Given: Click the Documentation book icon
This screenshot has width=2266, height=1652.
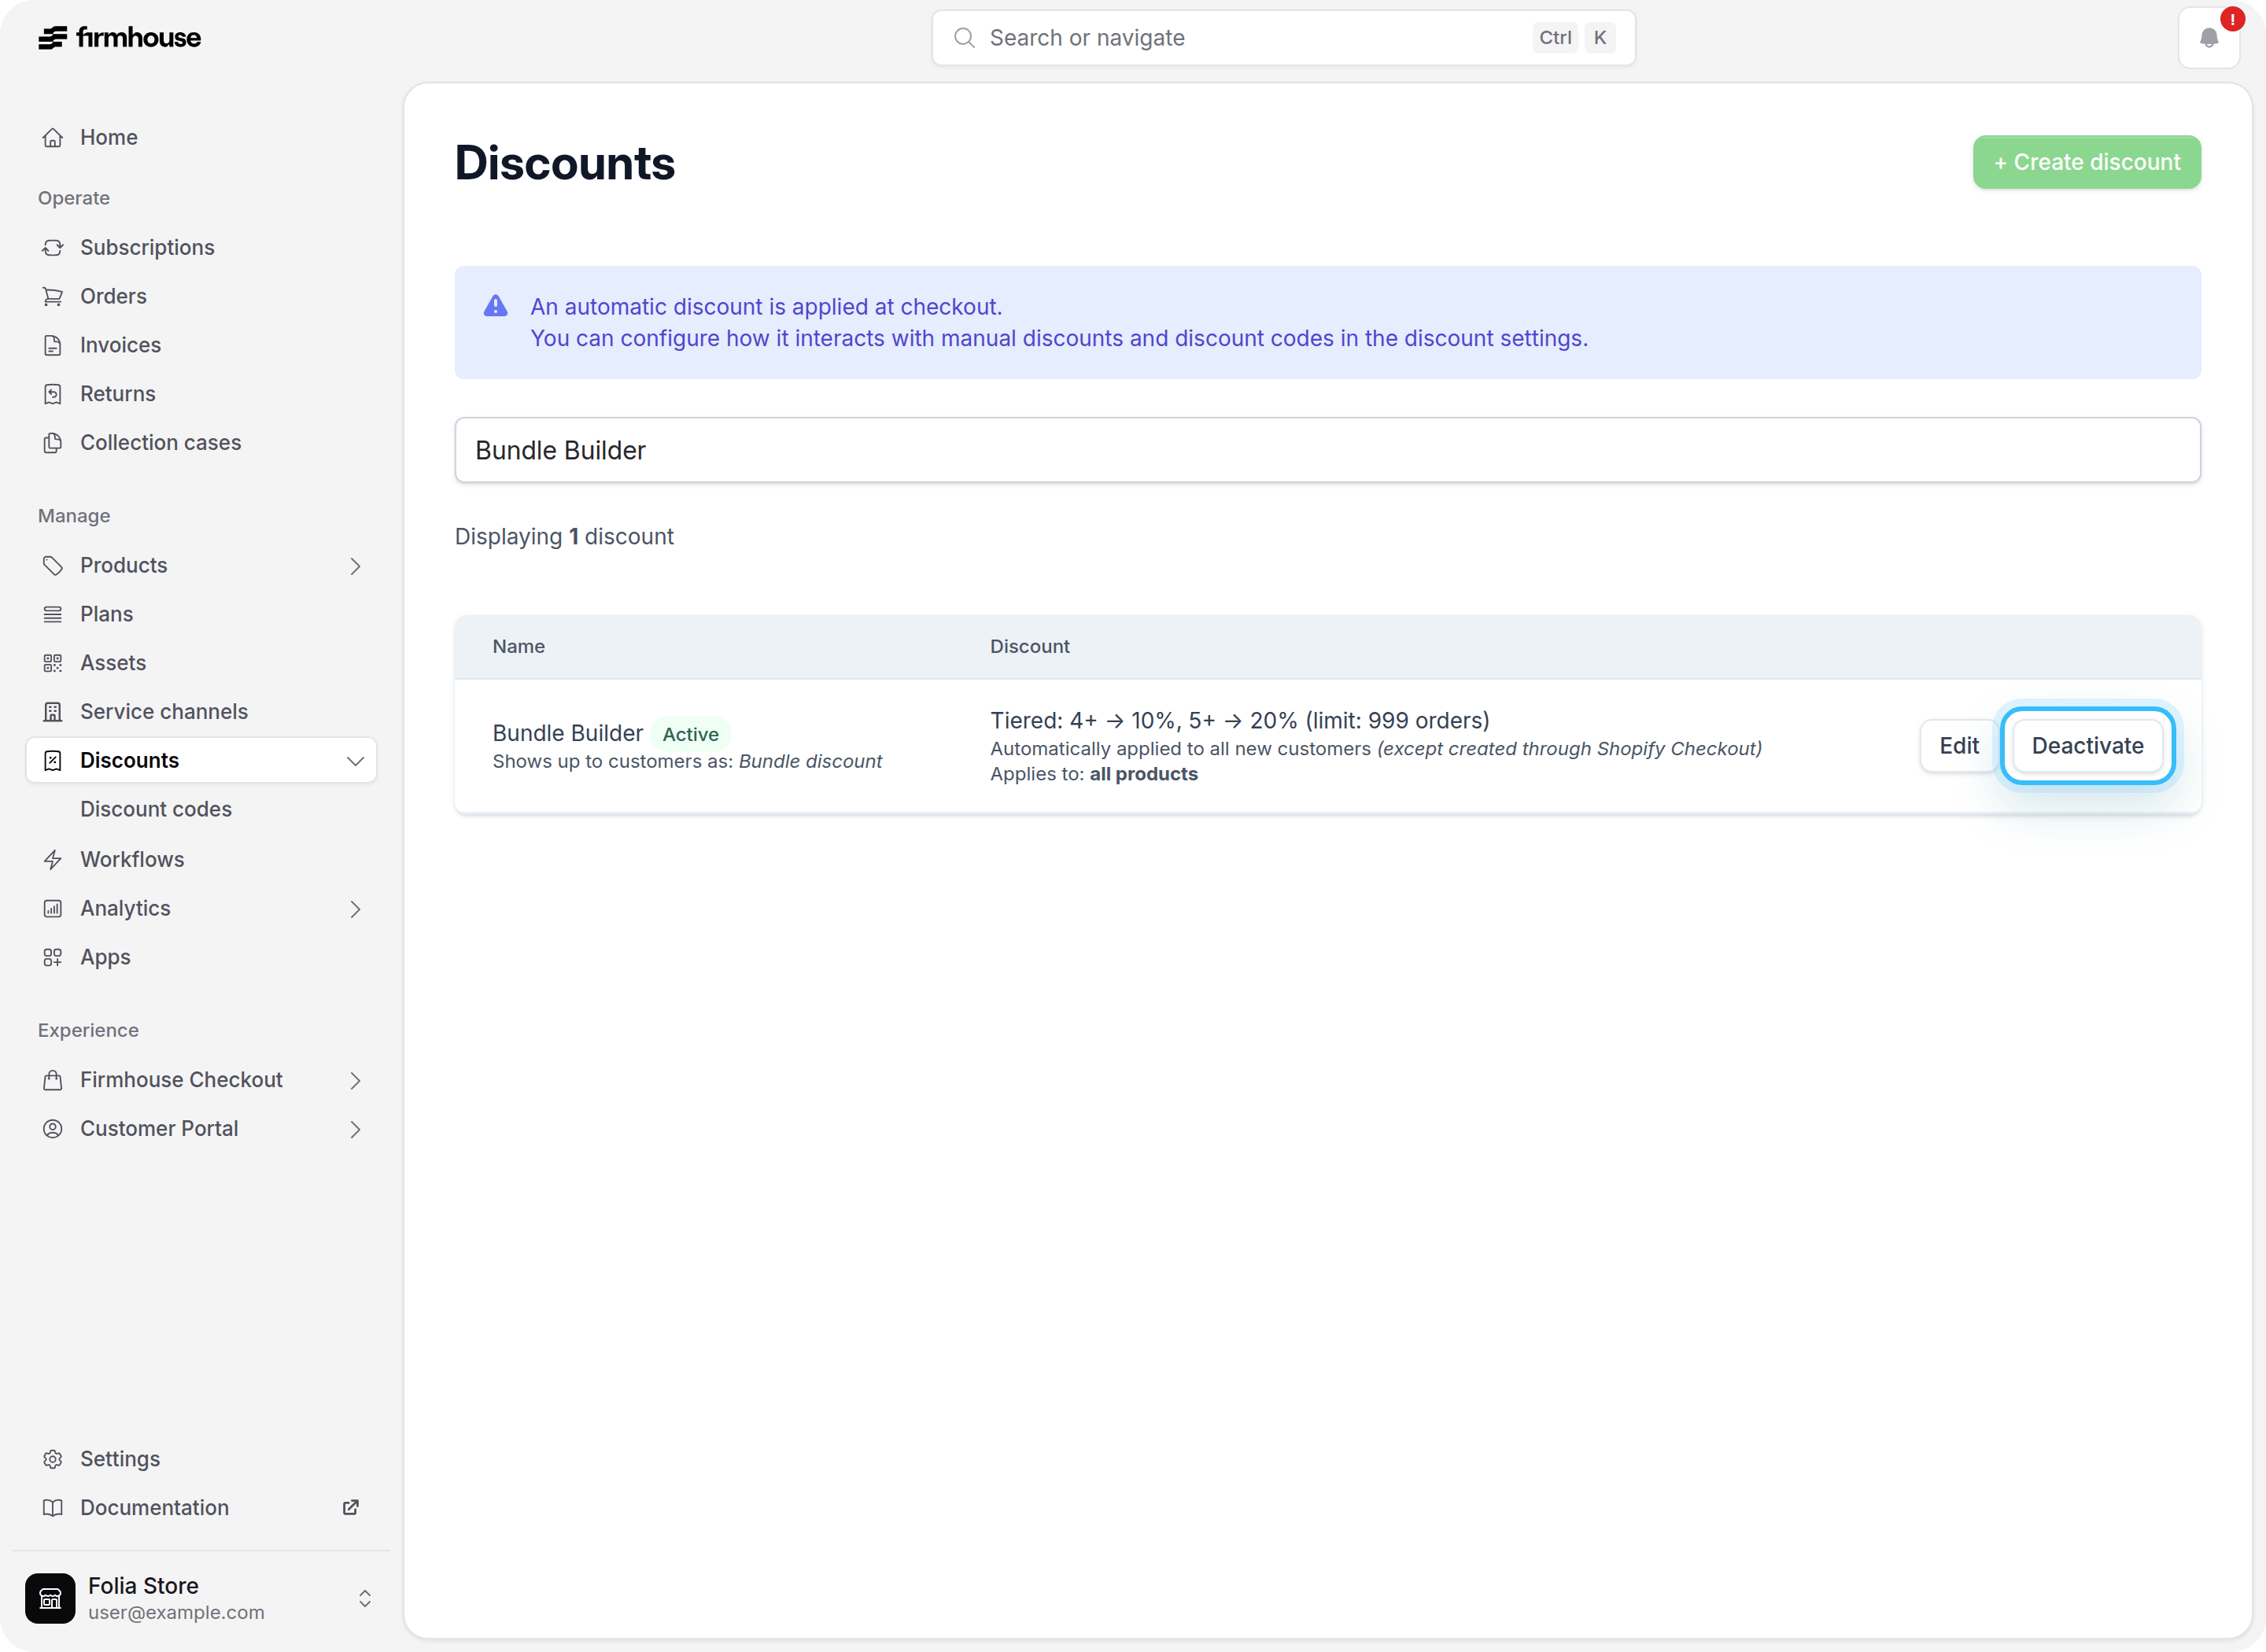Looking at the screenshot, I should [x=53, y=1508].
